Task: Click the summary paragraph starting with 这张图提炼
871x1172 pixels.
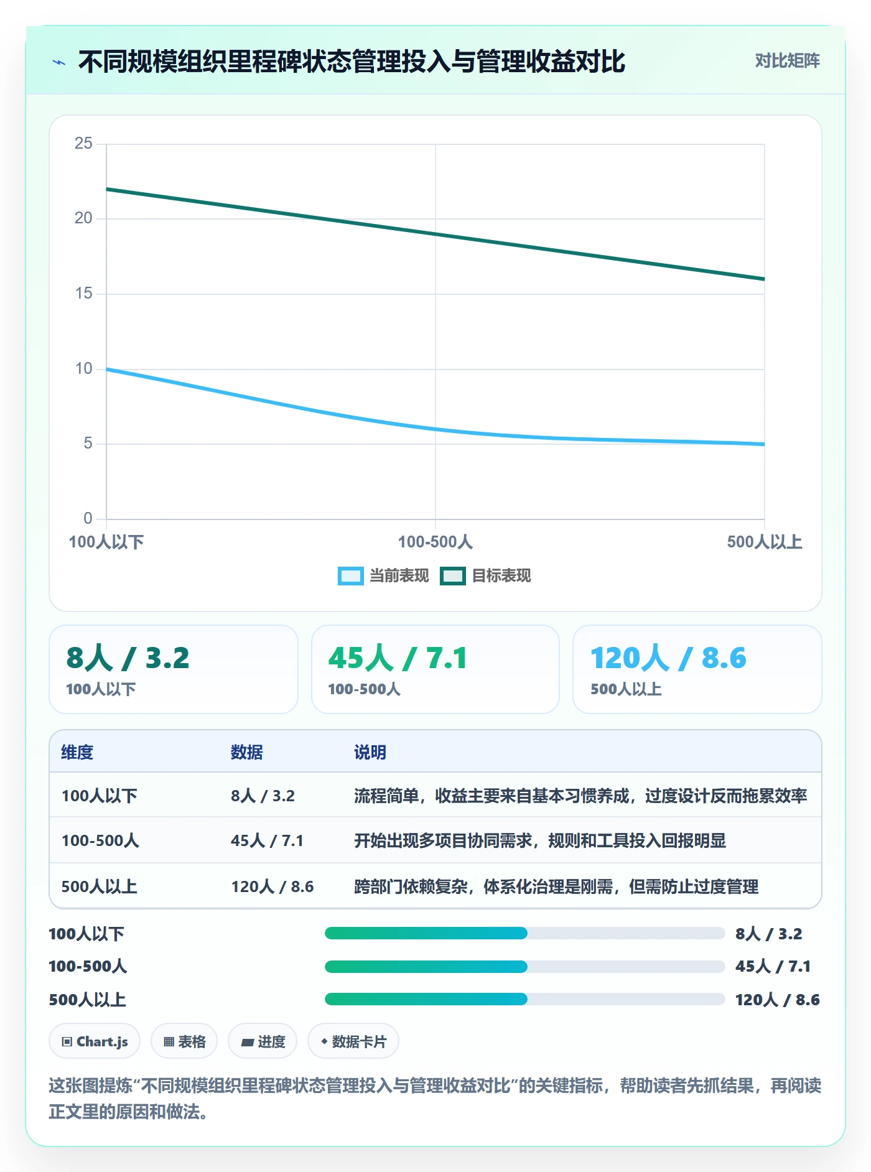Action: [435, 1099]
